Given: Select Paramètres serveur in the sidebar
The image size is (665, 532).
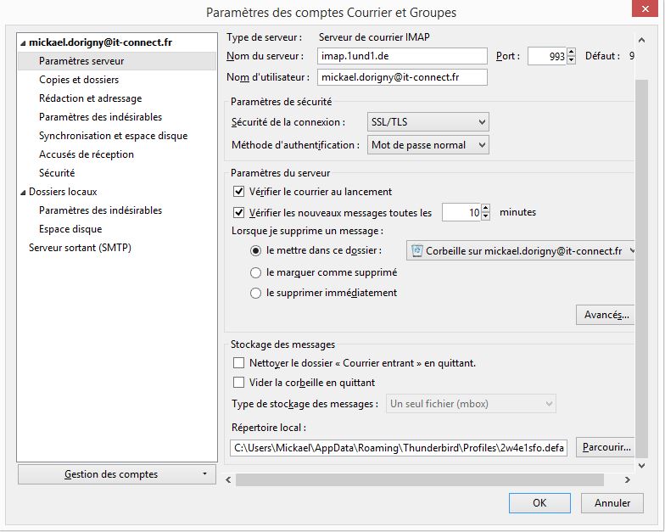Looking at the screenshot, I should [117, 61].
